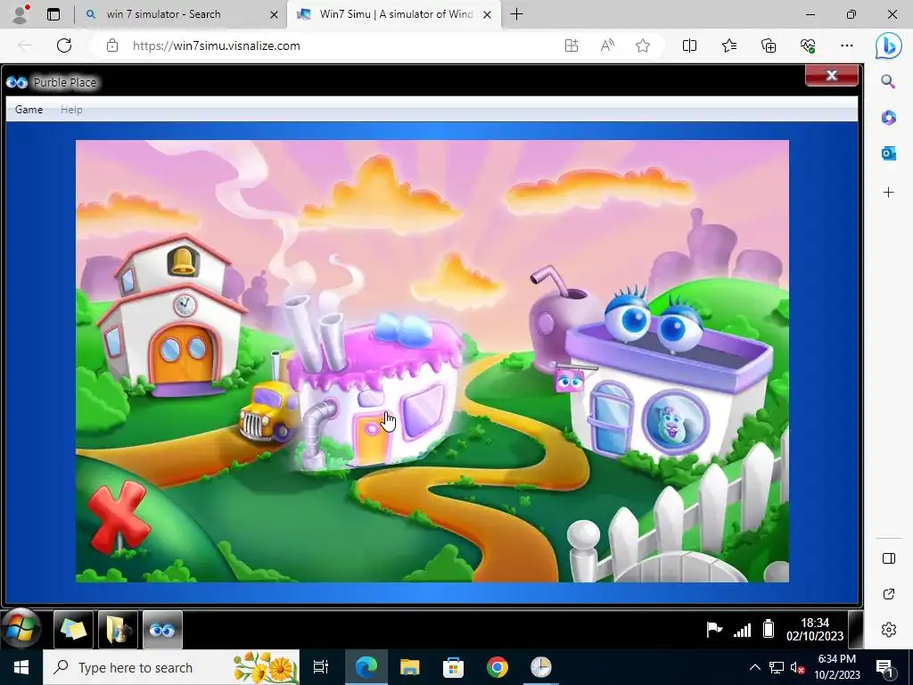
Task: Close the Win7 Simu tab
Action: (x=488, y=14)
